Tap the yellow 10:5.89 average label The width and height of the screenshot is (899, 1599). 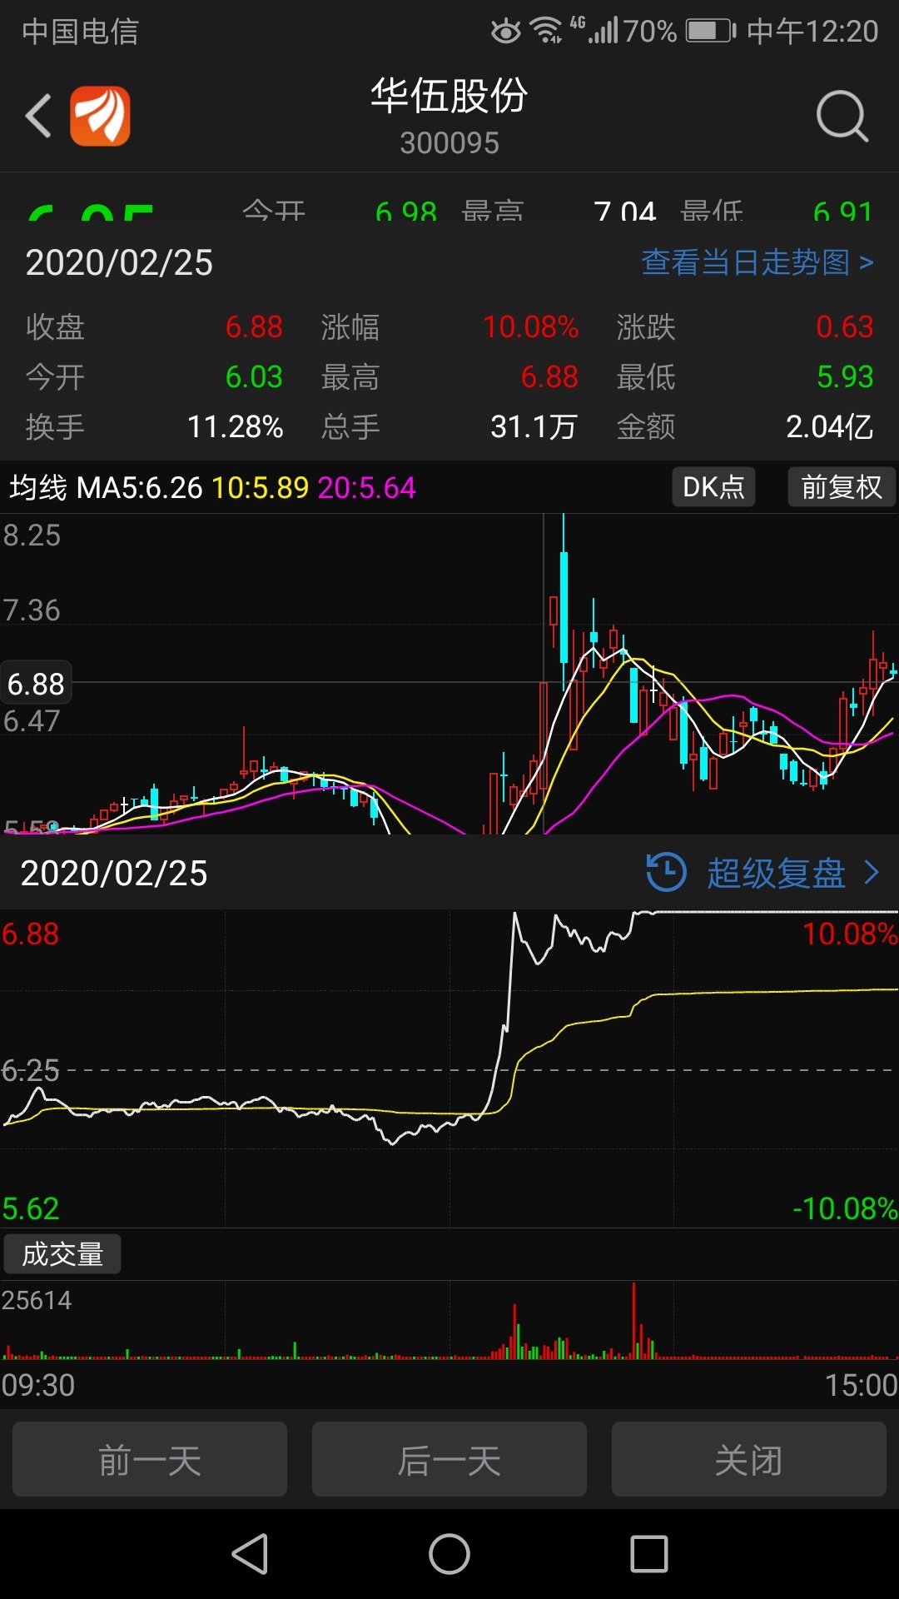click(x=261, y=488)
